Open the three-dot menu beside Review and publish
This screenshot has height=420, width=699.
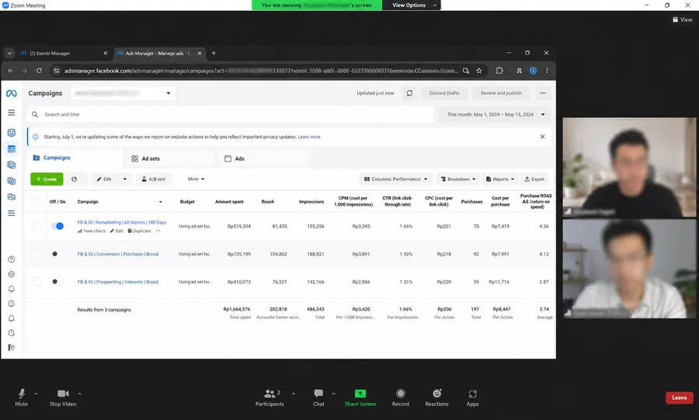(543, 93)
